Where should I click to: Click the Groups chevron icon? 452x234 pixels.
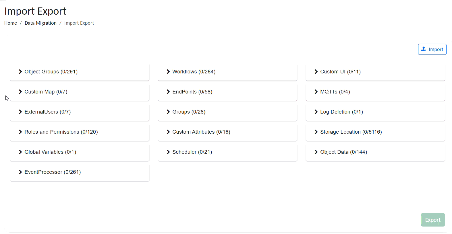(x=168, y=112)
